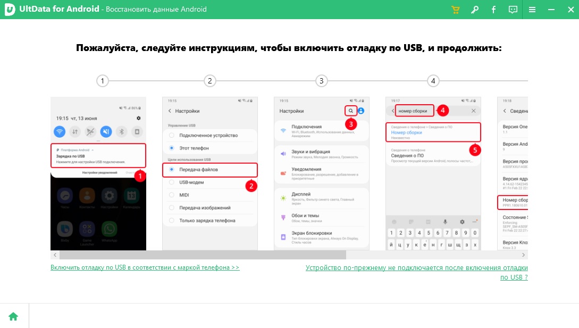Go to home screen icon
This screenshot has height=328, width=579.
13,316
